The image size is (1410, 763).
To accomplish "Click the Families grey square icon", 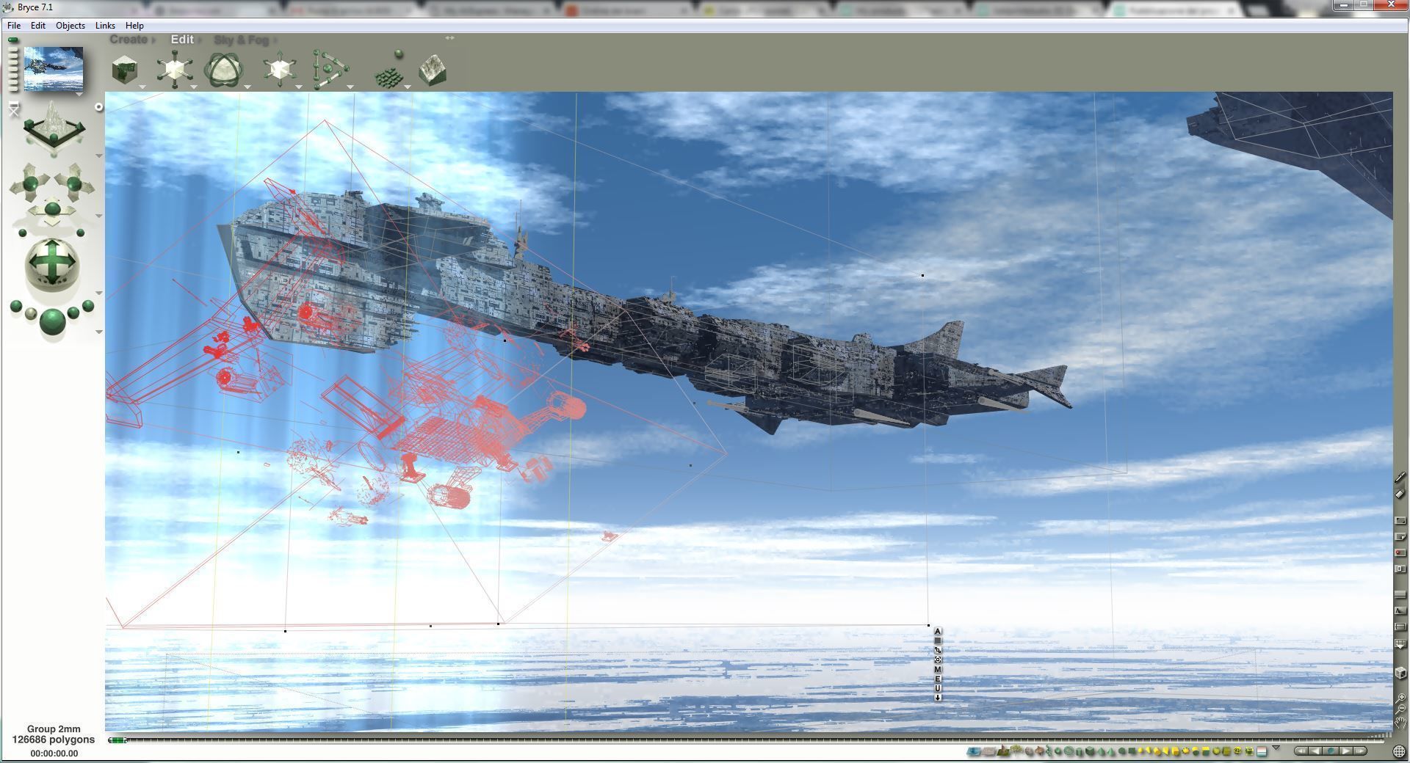I will pyautogui.click(x=938, y=640).
